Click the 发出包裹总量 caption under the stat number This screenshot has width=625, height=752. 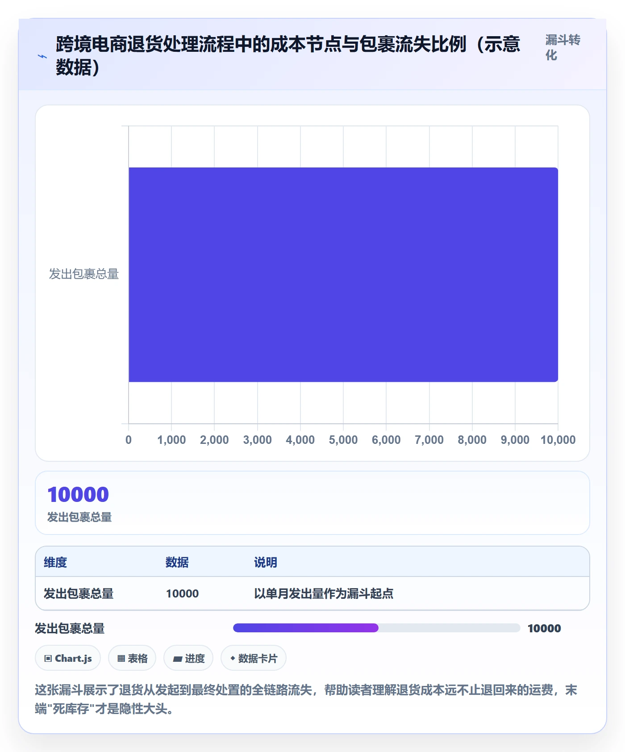(x=79, y=517)
